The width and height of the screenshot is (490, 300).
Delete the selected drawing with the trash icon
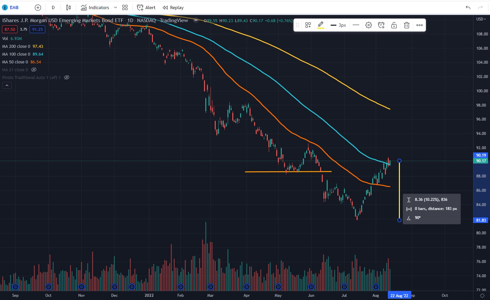(407, 25)
